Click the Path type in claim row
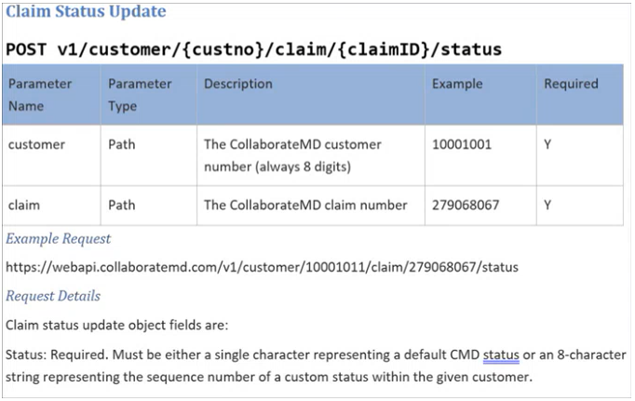The image size is (635, 401). pyautogui.click(x=121, y=206)
